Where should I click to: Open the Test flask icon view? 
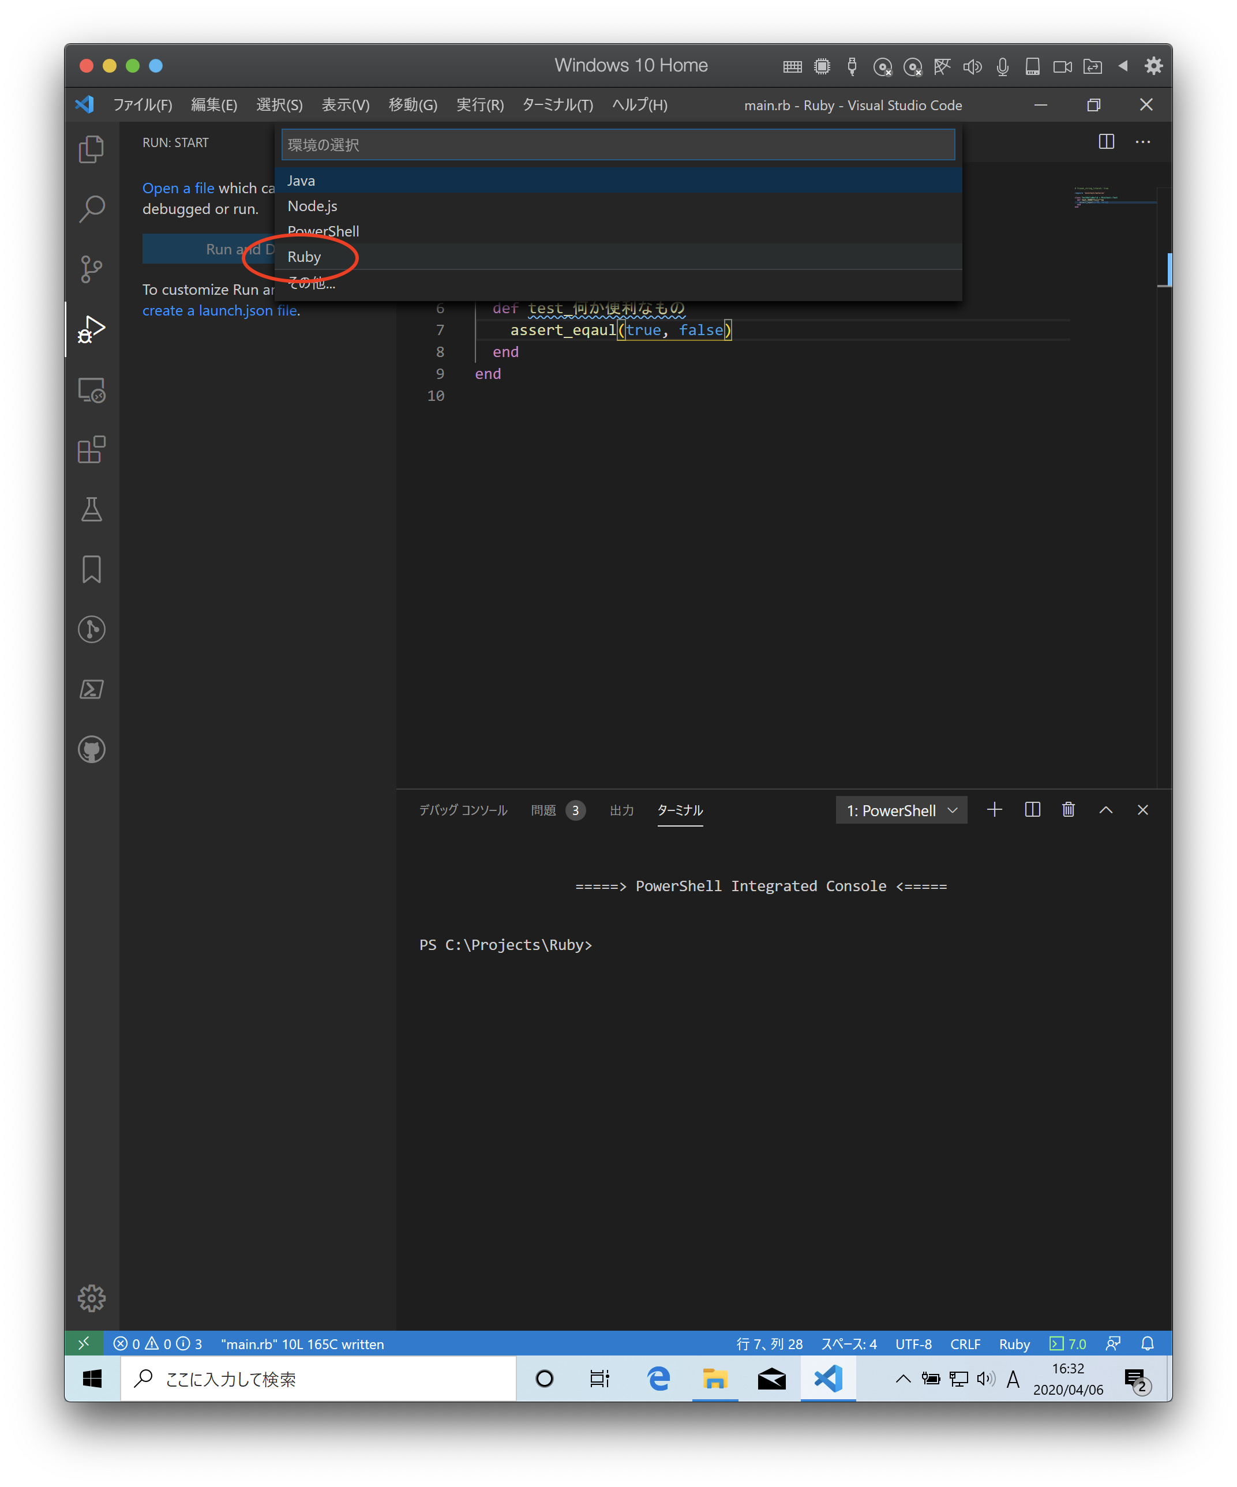(x=91, y=509)
